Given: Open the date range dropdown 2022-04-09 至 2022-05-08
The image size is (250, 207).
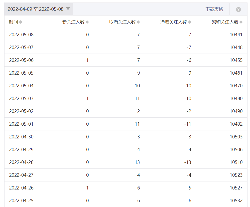Looking at the screenshot, I should [39, 9].
